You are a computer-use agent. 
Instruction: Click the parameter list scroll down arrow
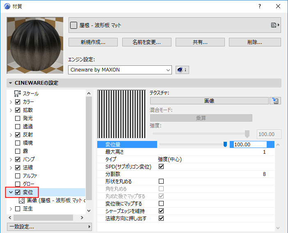[278, 228]
